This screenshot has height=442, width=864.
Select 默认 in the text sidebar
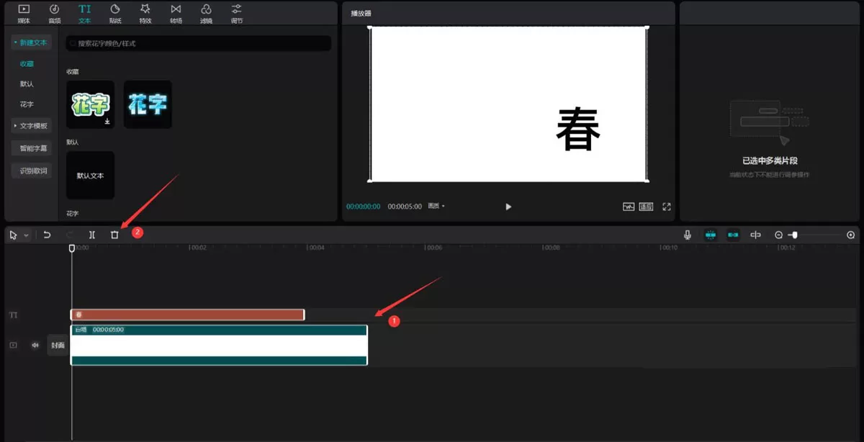(27, 84)
